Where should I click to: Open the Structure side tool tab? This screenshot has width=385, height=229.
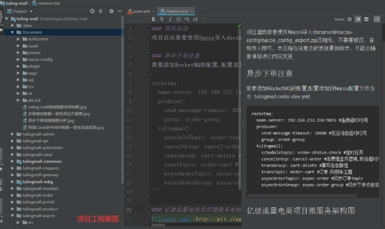(1, 210)
